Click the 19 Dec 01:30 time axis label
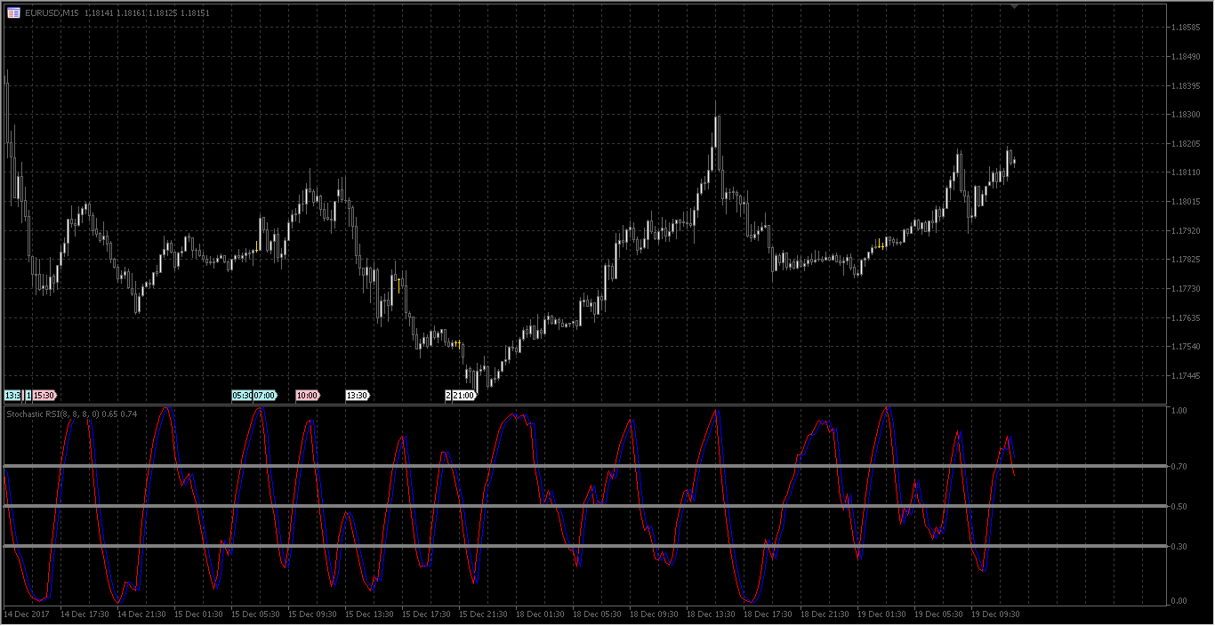This screenshot has height=626, width=1215. click(881, 614)
